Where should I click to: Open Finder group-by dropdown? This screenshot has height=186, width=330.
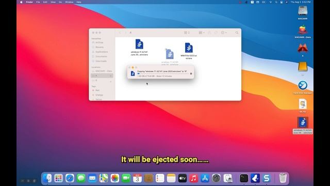202,33
